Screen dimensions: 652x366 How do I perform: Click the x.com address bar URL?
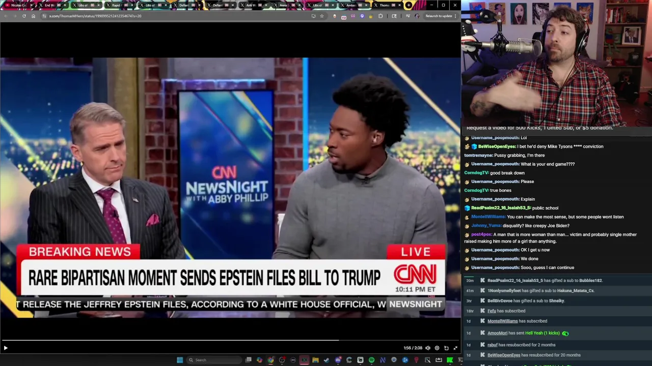pos(95,16)
